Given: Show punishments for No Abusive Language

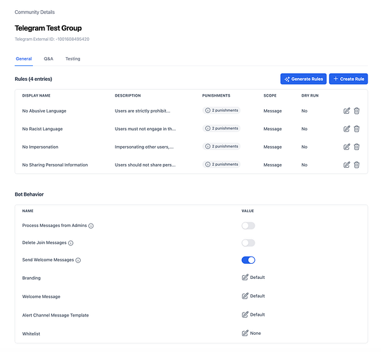Looking at the screenshot, I should (222, 111).
